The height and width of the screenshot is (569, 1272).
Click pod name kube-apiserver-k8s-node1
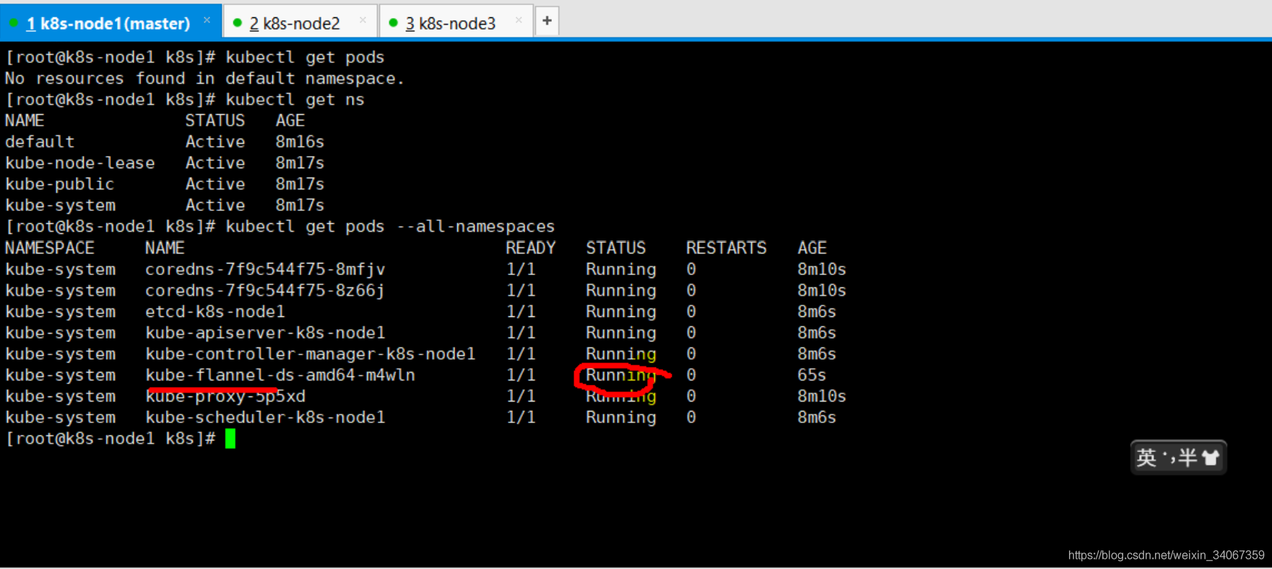coord(265,333)
